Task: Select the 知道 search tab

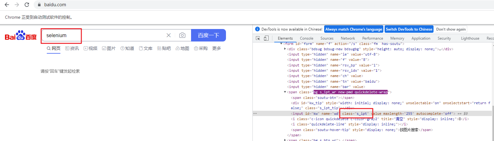Action: pos(127,48)
